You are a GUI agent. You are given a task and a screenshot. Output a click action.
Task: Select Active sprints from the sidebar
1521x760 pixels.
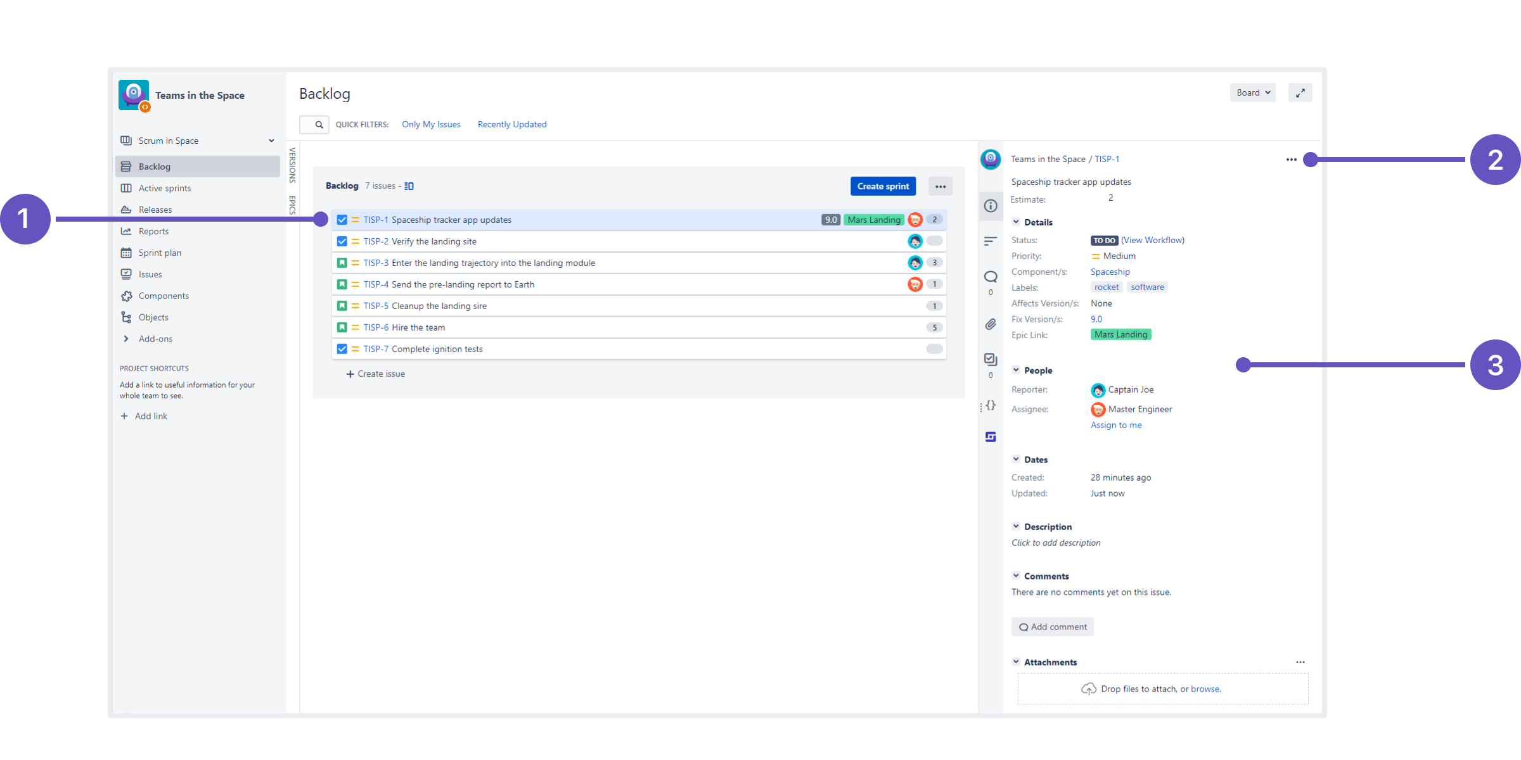coord(164,187)
